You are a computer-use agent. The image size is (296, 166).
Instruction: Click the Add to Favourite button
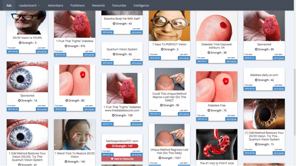122,159
